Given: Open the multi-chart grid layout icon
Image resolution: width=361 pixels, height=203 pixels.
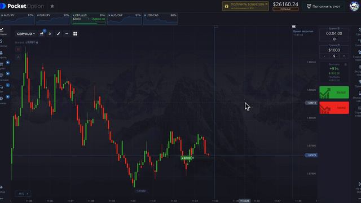Looking at the screenshot, I should [x=75, y=34].
